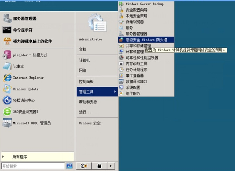Select 系统配置 text entry
235x171 pixels.
click(x=133, y=87)
